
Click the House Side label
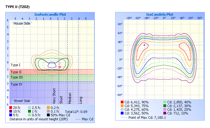[22, 23]
